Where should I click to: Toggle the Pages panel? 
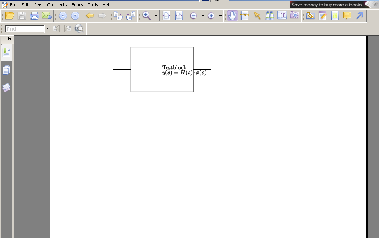pos(6,69)
